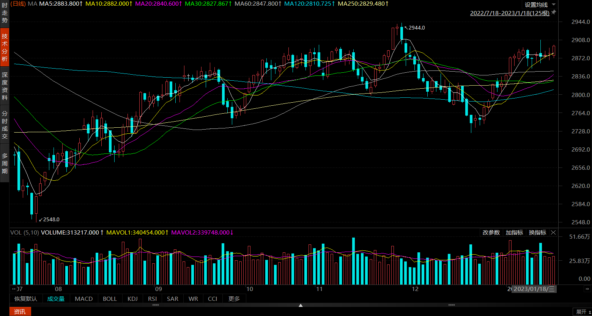Click the MA30:2827.867 label
The image size is (592, 316).
pos(208,3)
